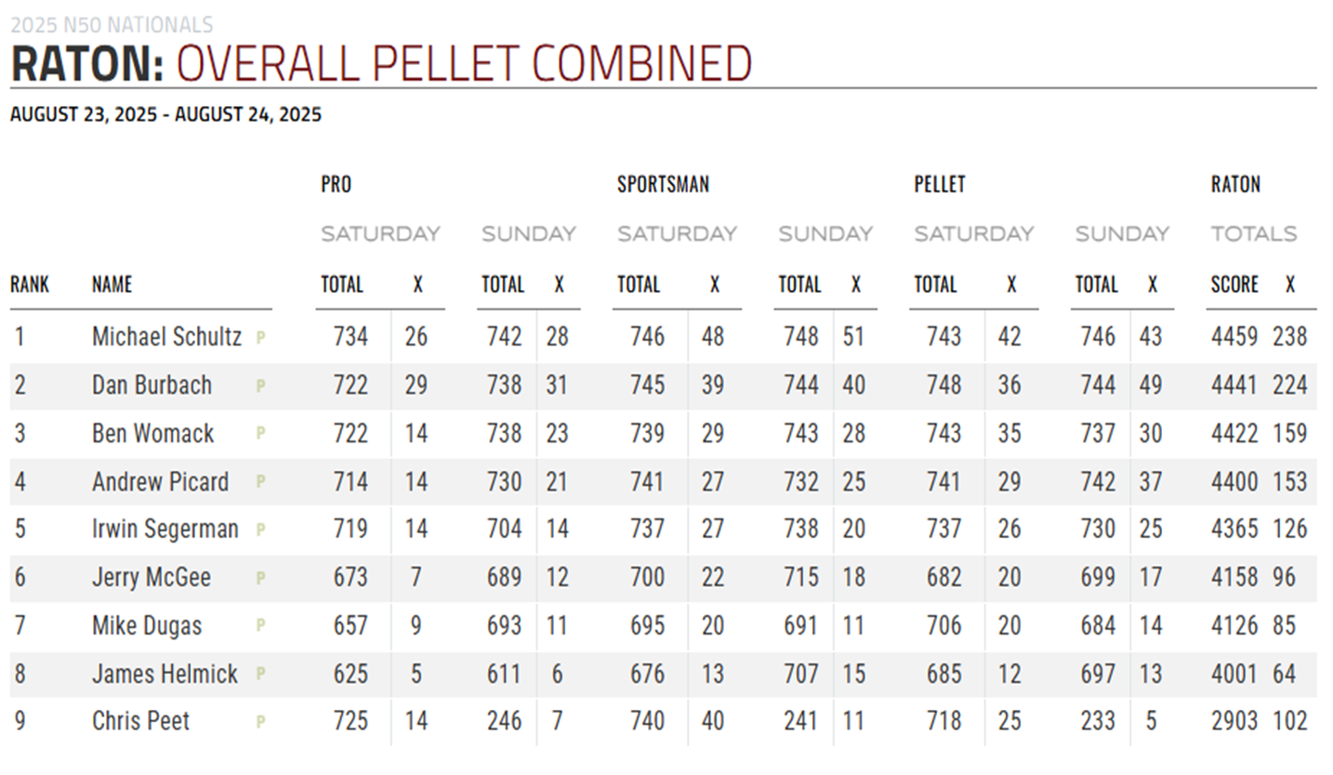Open Michael Schultz's name link
This screenshot has height=775, width=1333.
click(166, 336)
